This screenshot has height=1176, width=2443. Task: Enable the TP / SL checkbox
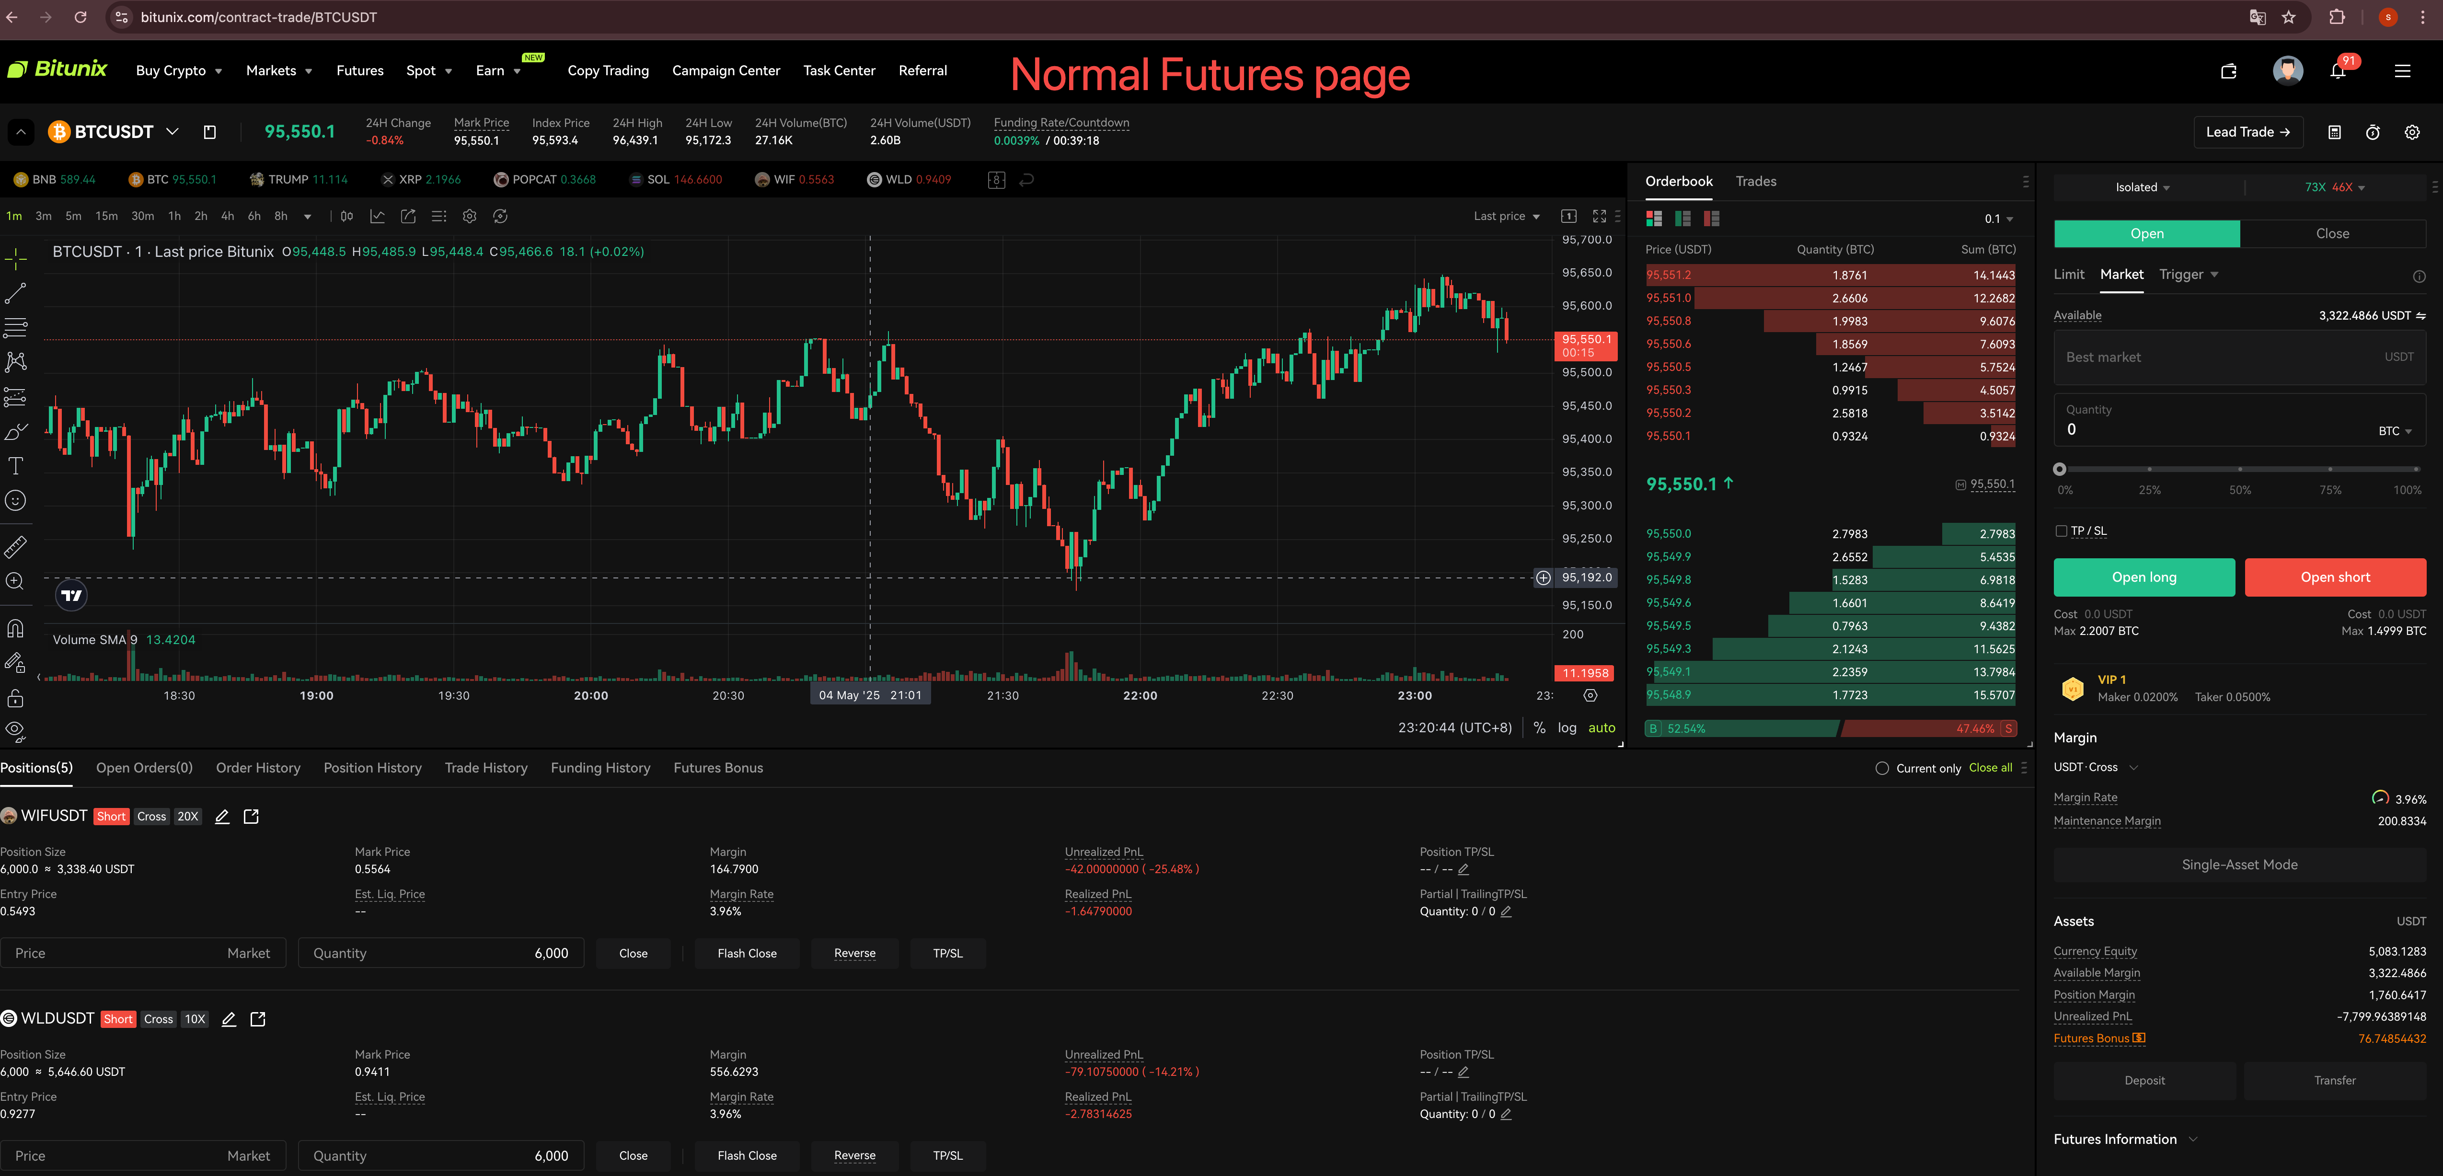click(x=2061, y=531)
